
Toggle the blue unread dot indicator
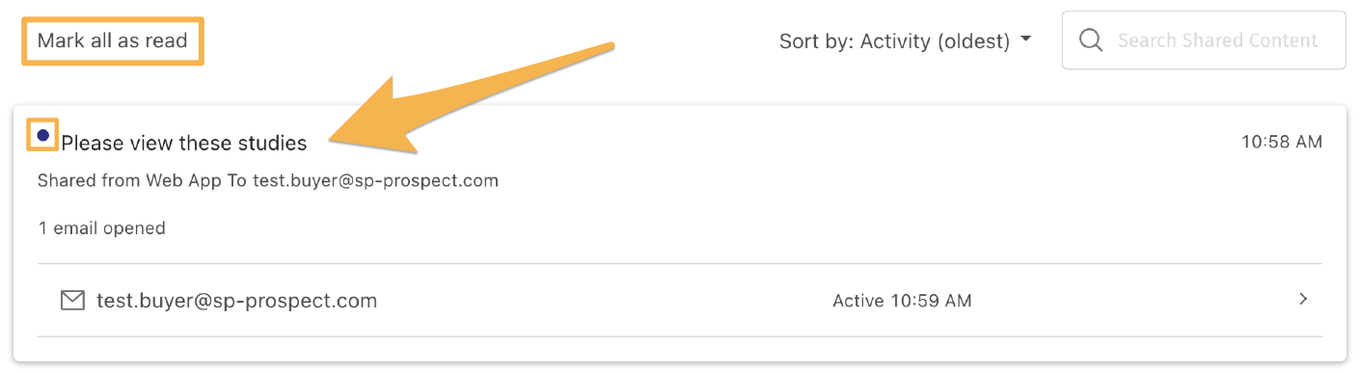coord(42,136)
